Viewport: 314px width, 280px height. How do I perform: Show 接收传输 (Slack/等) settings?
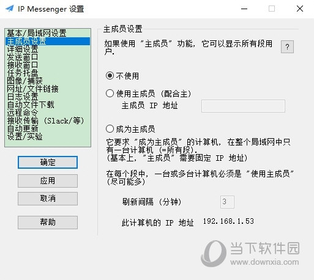(x=48, y=120)
